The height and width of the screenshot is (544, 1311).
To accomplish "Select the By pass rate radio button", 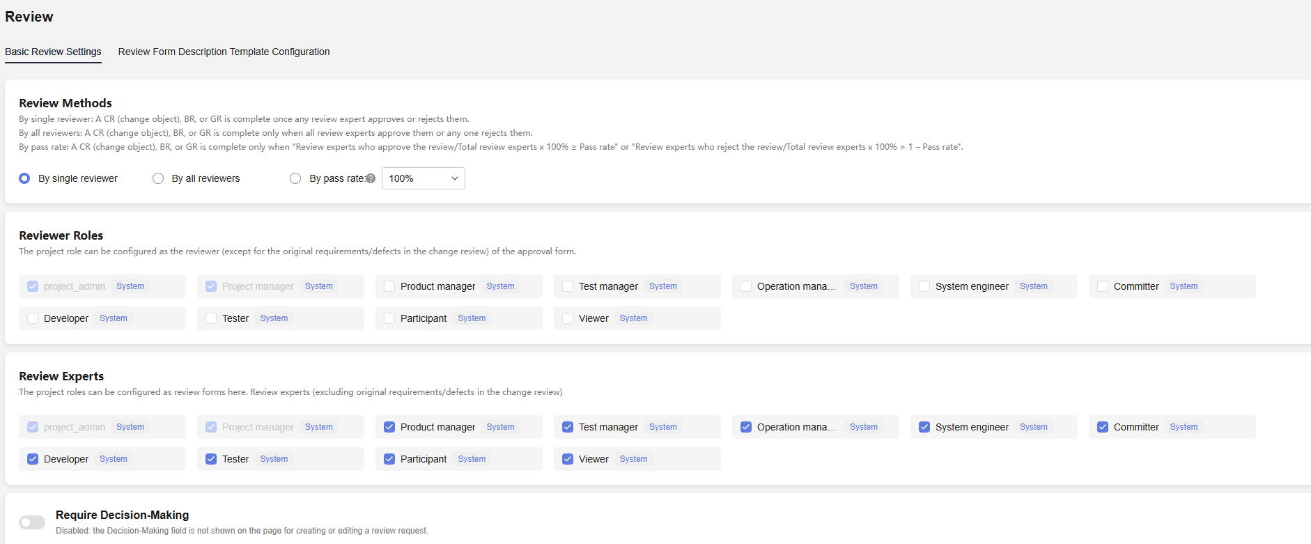I will 295,178.
